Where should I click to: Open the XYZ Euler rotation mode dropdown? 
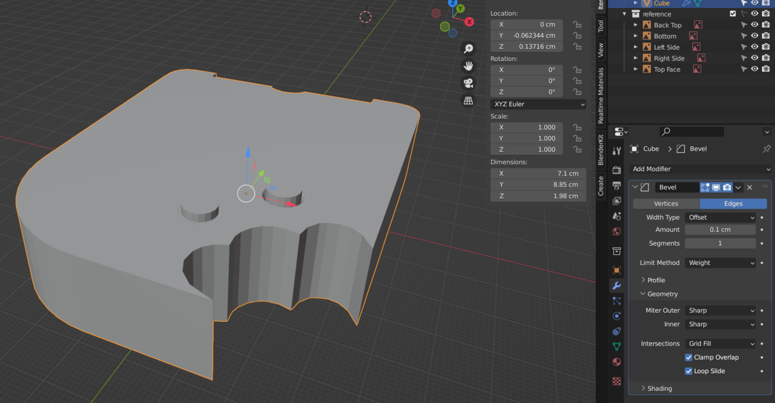pyautogui.click(x=538, y=104)
